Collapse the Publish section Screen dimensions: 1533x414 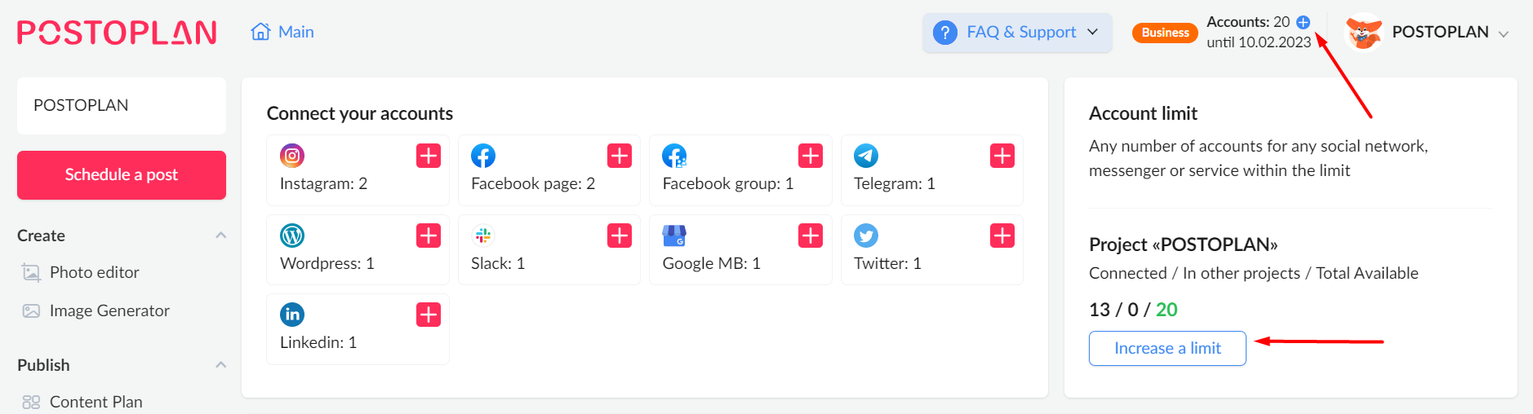tap(220, 365)
